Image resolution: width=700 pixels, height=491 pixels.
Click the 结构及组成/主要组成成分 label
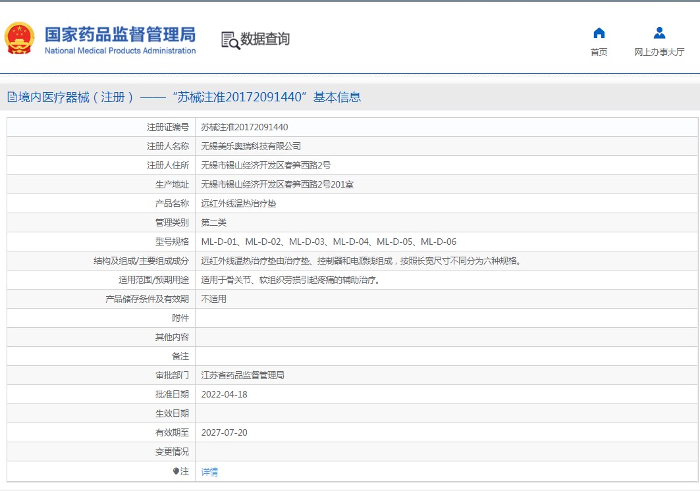coord(141,261)
